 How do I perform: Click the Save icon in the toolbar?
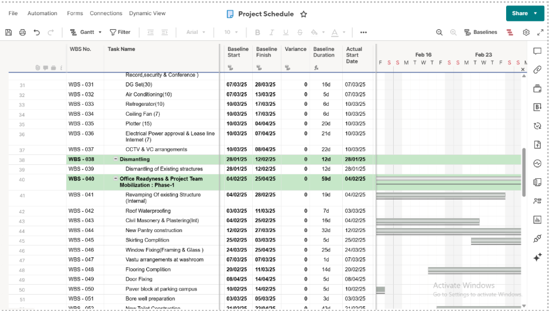9,33
